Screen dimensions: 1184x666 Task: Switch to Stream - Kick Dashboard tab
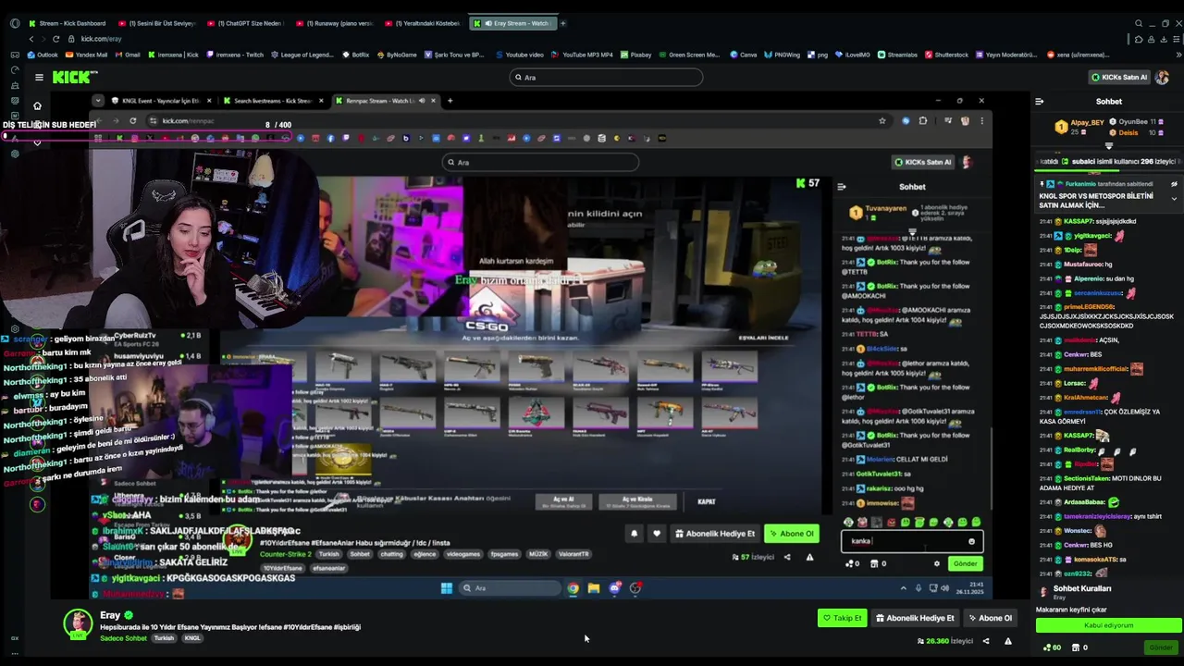[x=67, y=23]
